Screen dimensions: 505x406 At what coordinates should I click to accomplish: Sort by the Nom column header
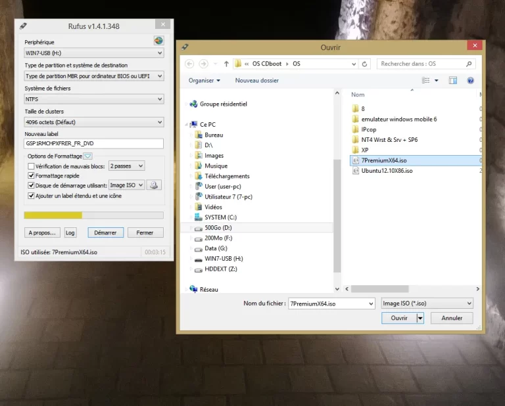(358, 95)
